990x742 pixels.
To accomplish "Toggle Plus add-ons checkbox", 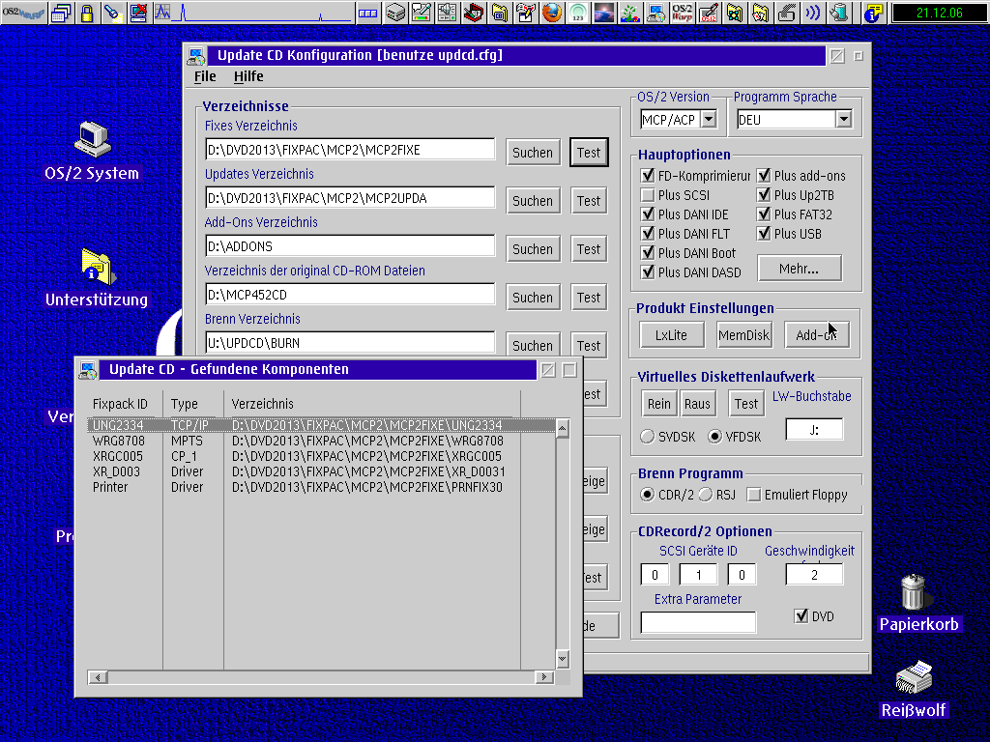I will click(x=764, y=176).
